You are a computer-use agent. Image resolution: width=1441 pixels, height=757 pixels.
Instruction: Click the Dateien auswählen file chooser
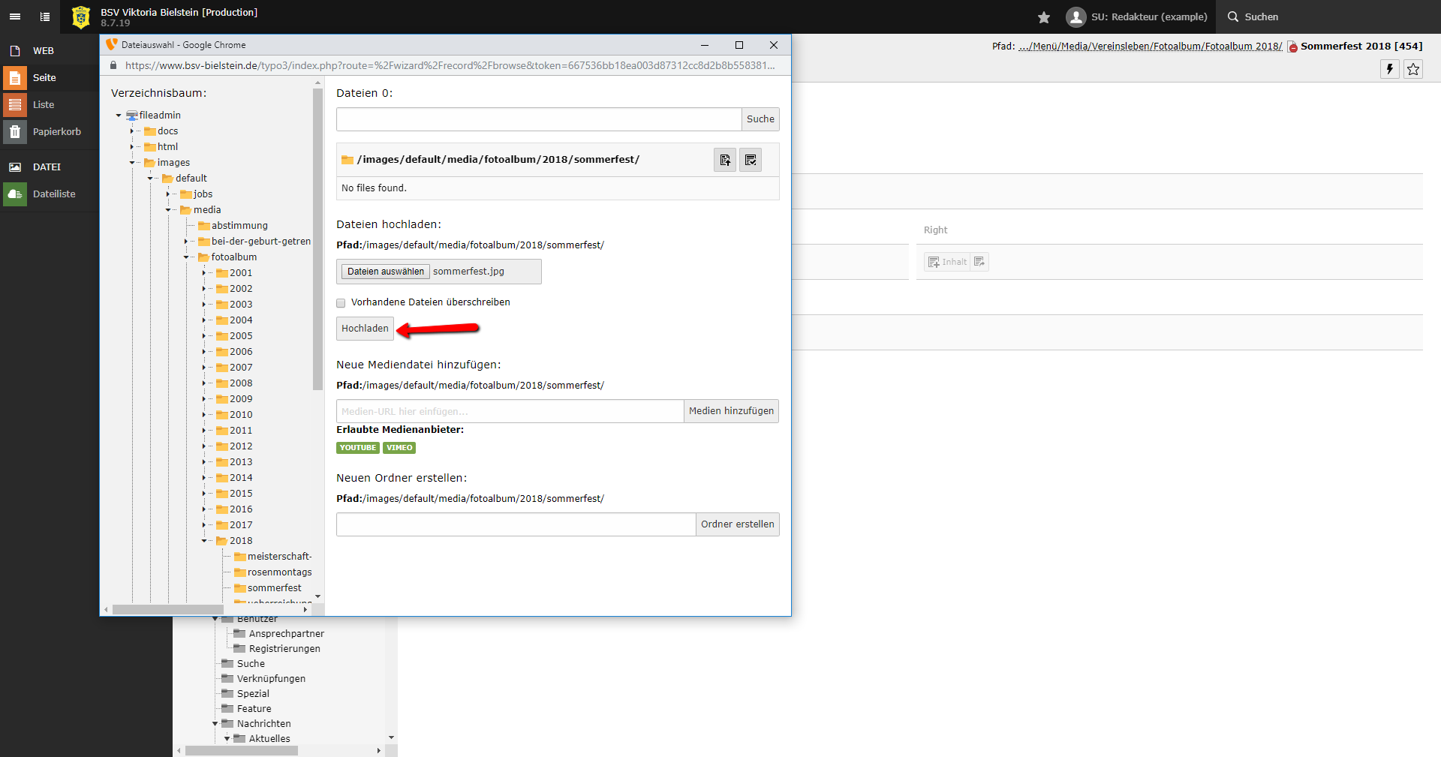[x=385, y=272]
